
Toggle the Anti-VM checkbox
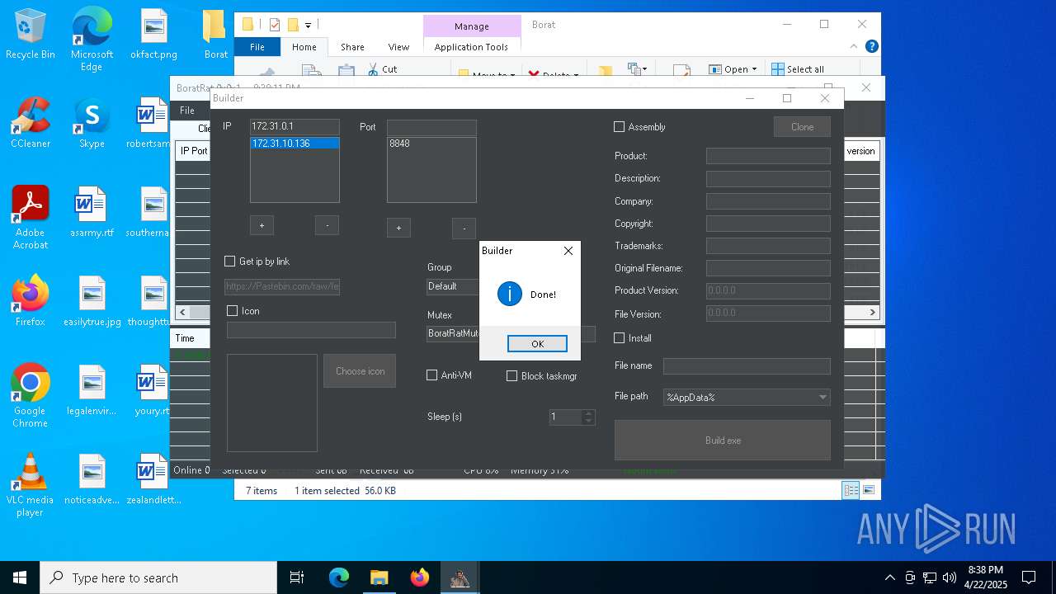coord(432,375)
